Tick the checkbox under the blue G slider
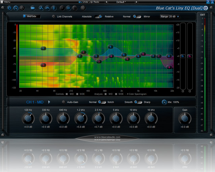Image resolution: width=215 pixels, height=172 pixels. pyautogui.click(x=183, y=91)
